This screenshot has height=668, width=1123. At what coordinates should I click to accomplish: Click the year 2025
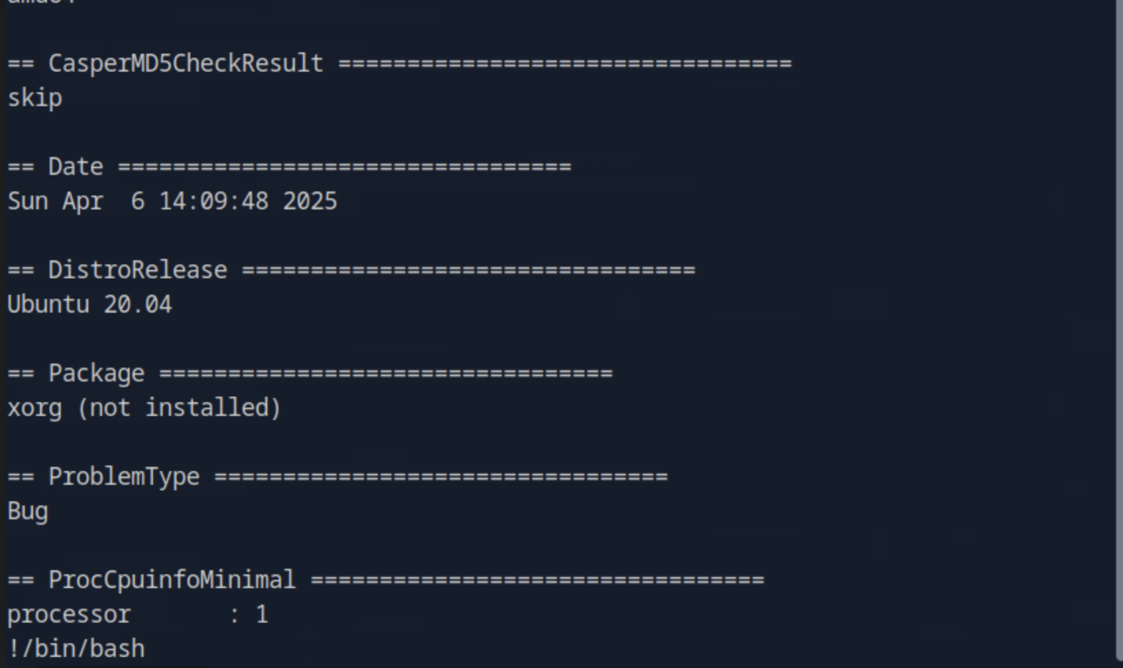(x=310, y=201)
